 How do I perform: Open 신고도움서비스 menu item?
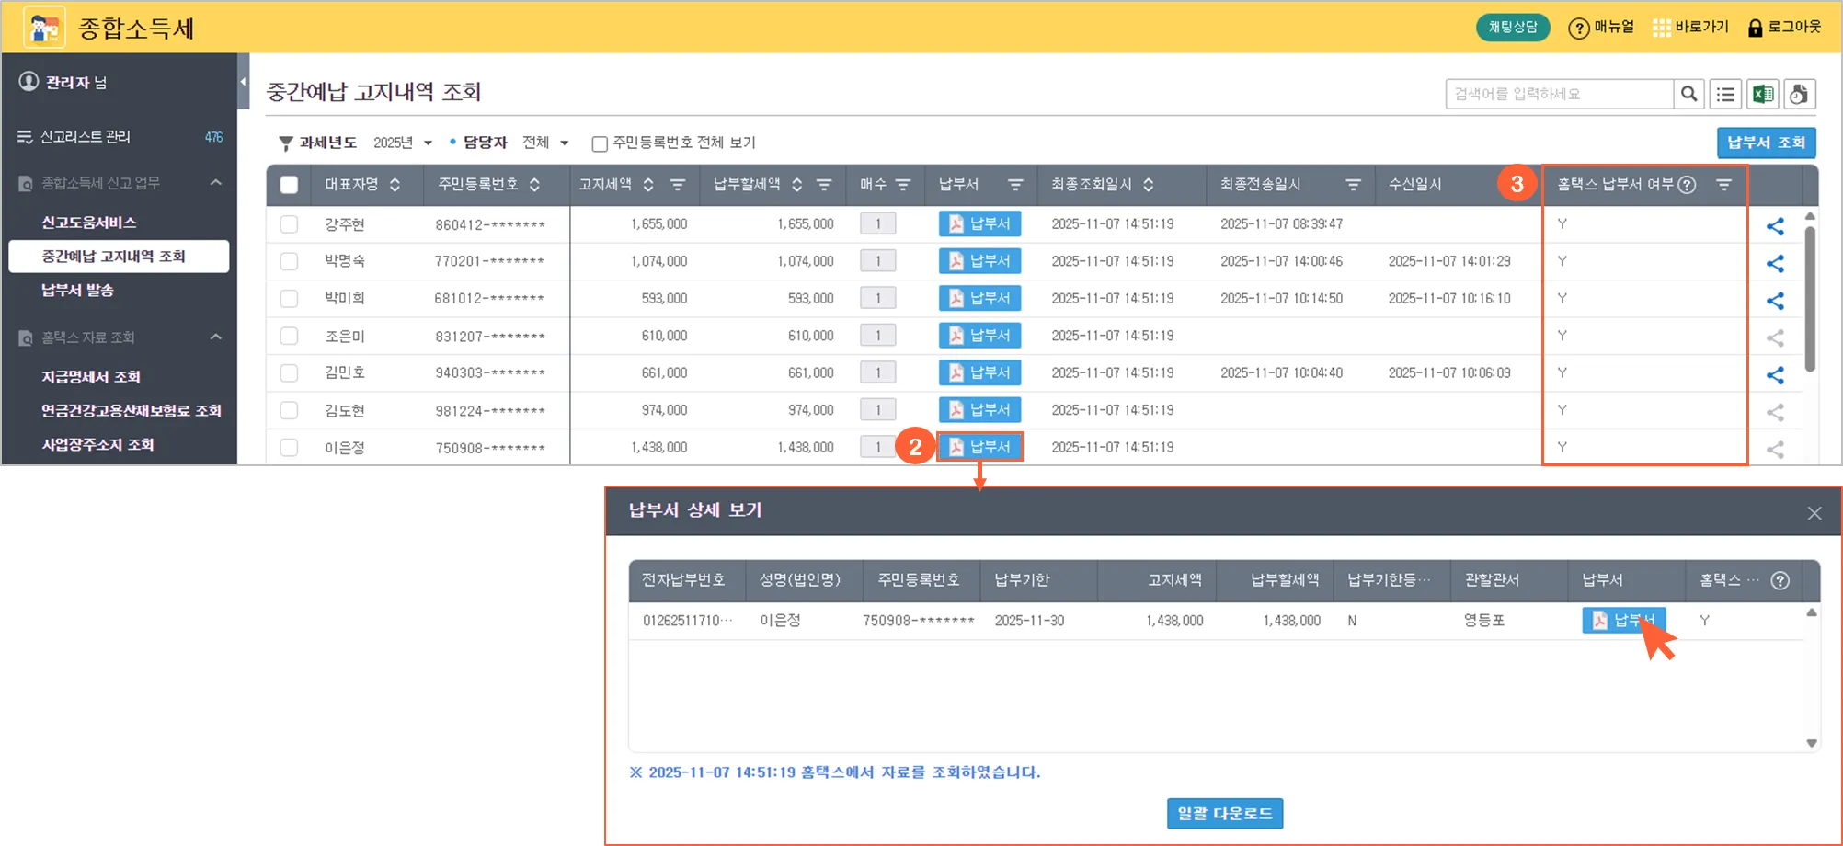[89, 223]
